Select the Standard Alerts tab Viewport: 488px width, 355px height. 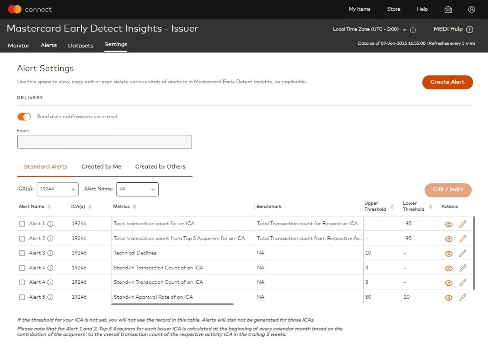coord(46,167)
